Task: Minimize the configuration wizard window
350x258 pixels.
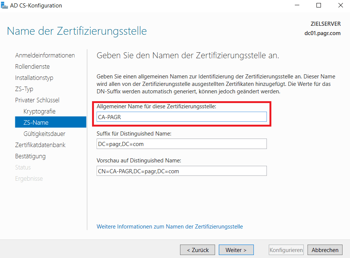Action: tap(297, 6)
